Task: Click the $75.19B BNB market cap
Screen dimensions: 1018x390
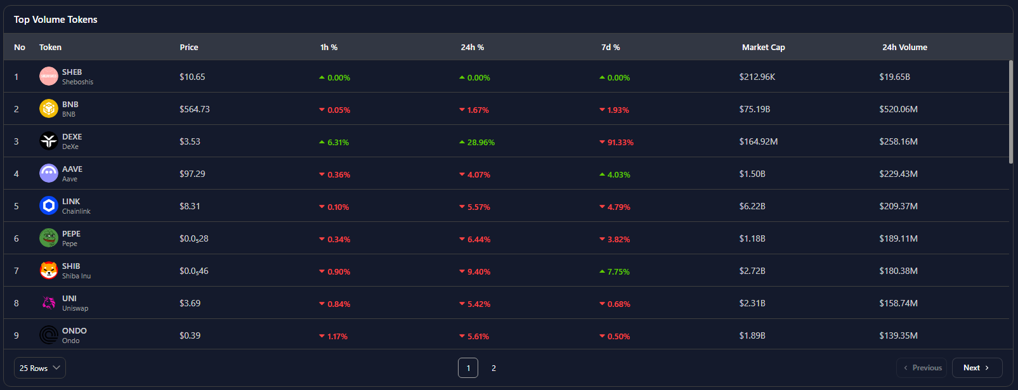Action: 755,109
